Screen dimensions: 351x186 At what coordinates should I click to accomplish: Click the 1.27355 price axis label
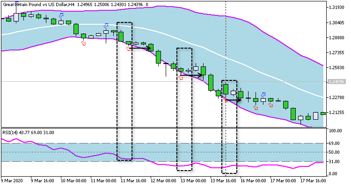pos(336,52)
